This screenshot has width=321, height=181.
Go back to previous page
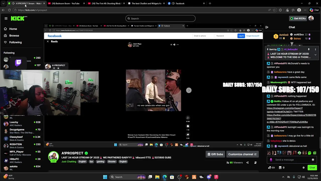pos(3,10)
